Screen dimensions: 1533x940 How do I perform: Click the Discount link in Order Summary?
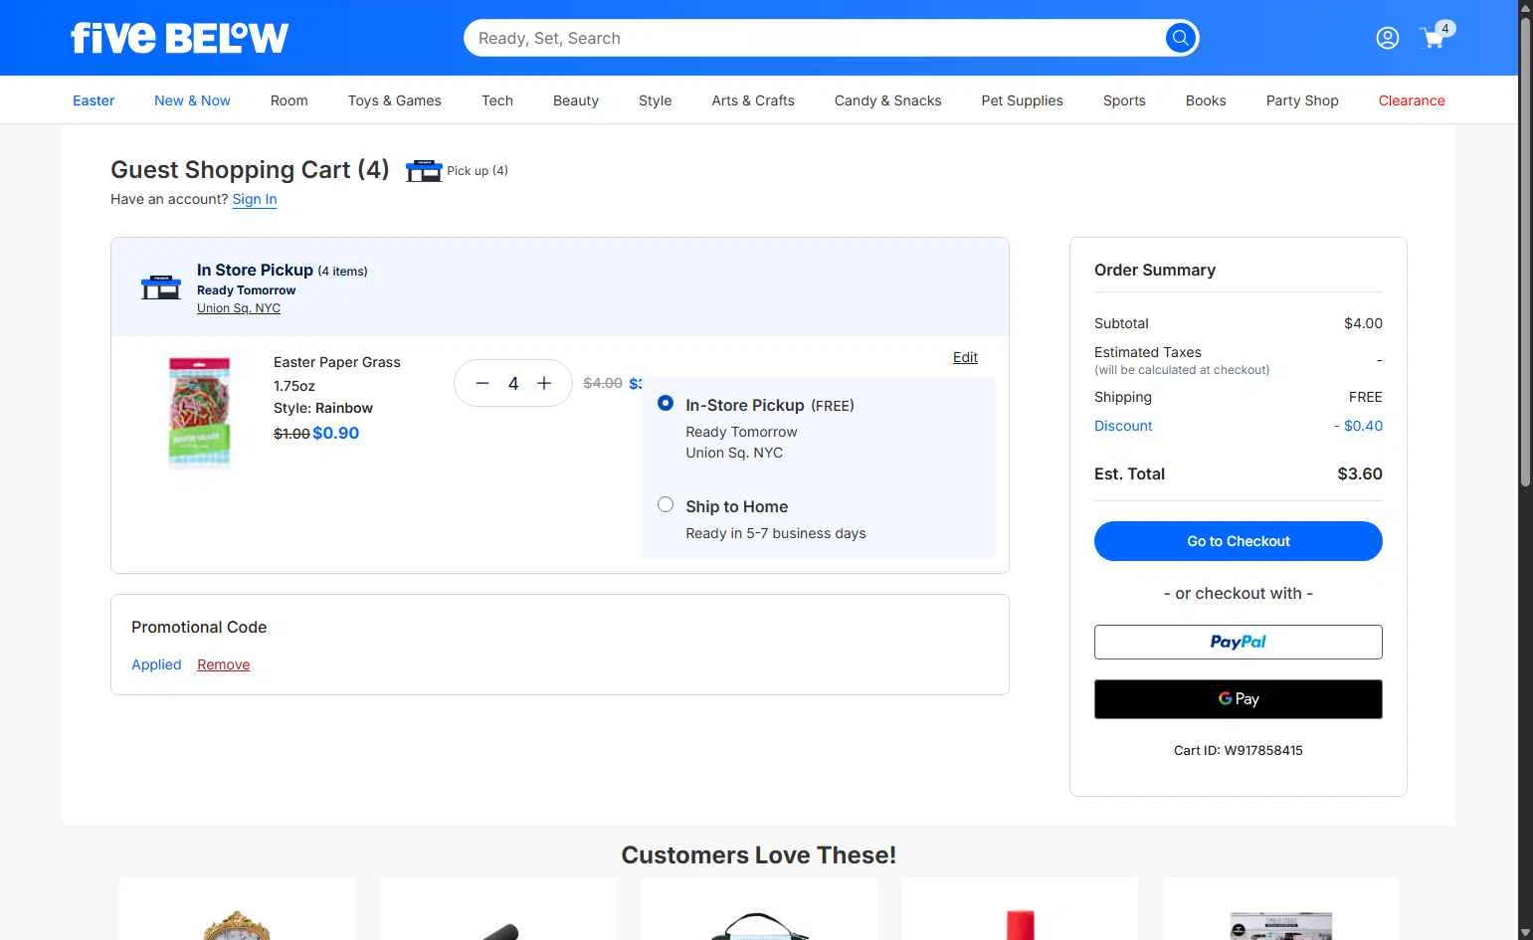[1123, 426]
